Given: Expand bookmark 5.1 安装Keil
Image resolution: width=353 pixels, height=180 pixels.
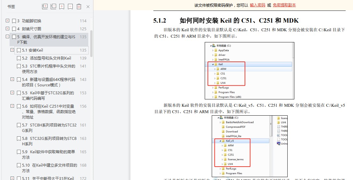Looking at the screenshot, I should point(12,50).
